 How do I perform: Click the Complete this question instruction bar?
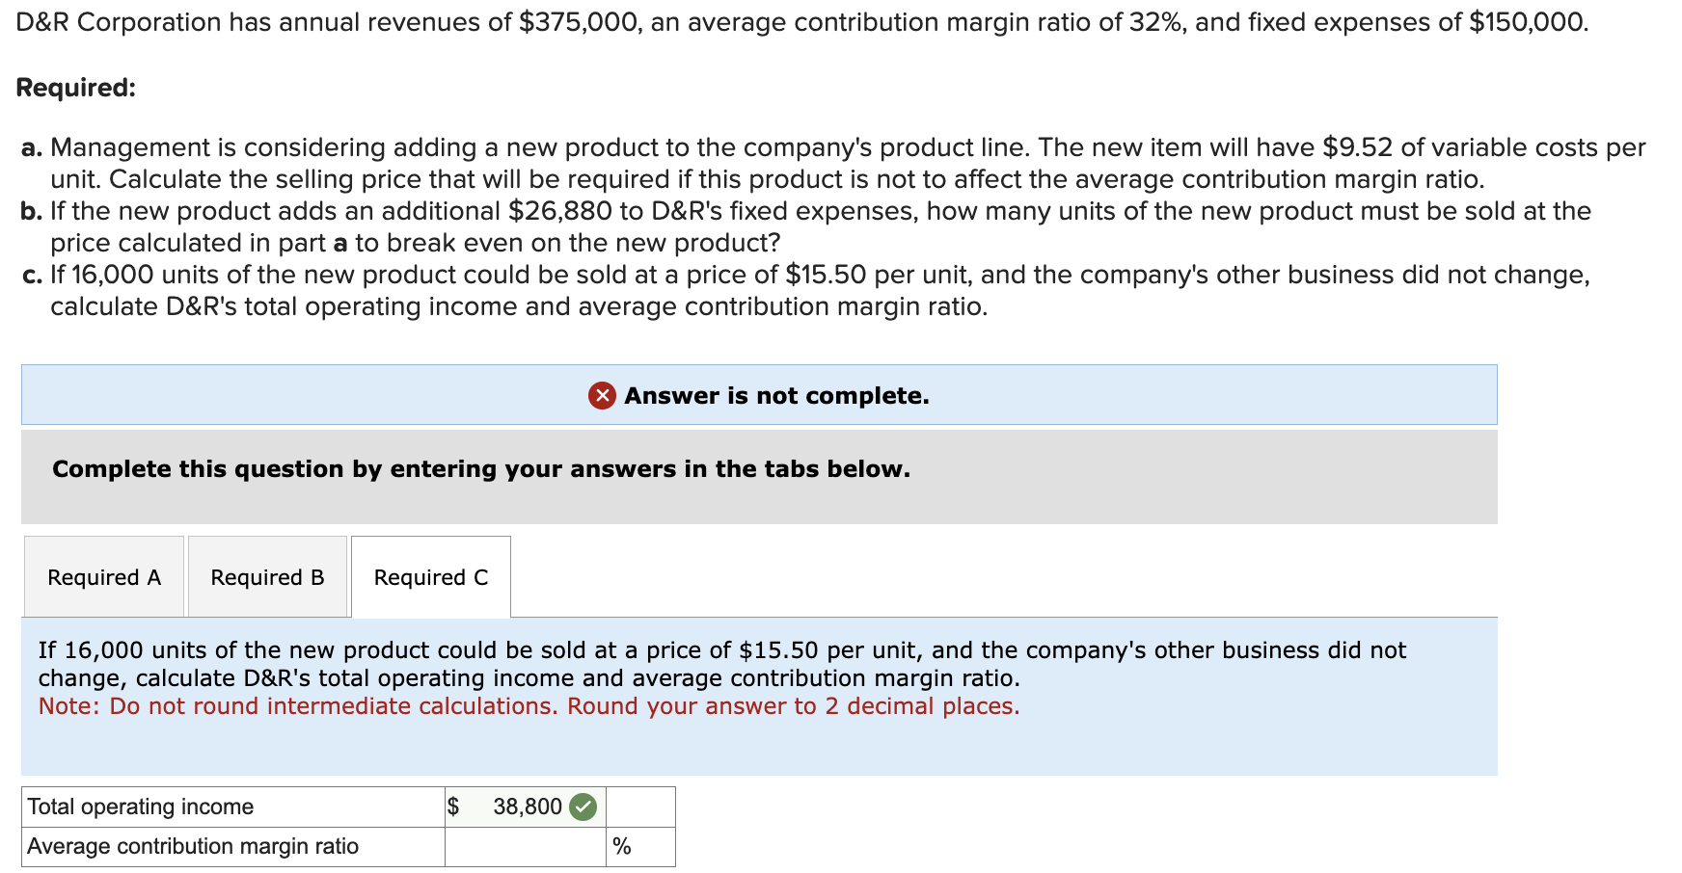481,469
